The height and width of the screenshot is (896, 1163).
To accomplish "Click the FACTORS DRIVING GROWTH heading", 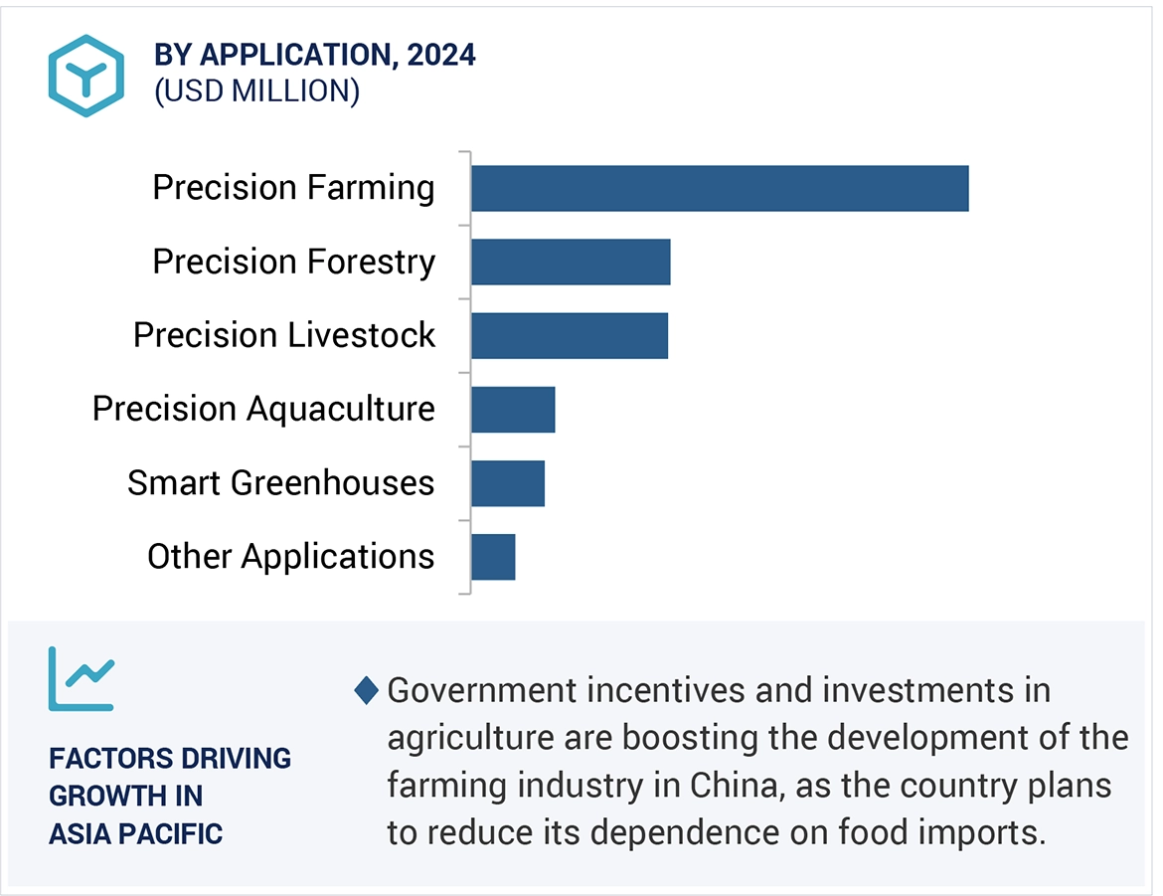I will click(169, 796).
